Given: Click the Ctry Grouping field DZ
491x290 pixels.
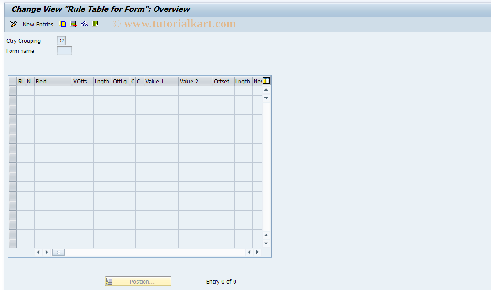Looking at the screenshot, I should [61, 41].
